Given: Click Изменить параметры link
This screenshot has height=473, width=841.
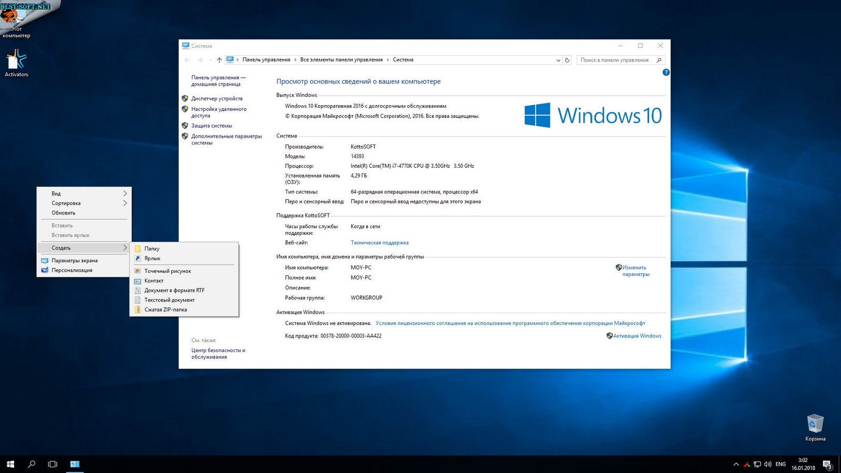Looking at the screenshot, I should click(636, 271).
